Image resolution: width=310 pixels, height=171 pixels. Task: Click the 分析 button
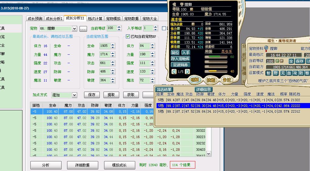click(x=46, y=165)
